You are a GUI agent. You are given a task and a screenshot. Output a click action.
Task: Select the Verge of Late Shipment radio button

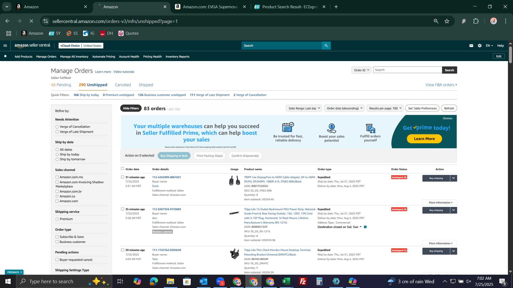coord(57,132)
